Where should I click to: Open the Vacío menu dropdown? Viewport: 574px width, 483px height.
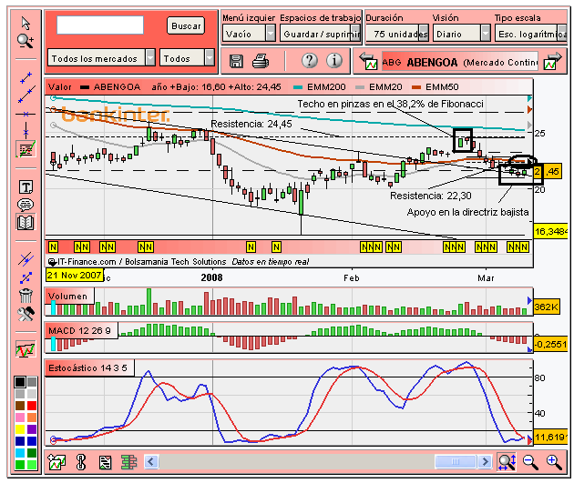click(x=249, y=34)
